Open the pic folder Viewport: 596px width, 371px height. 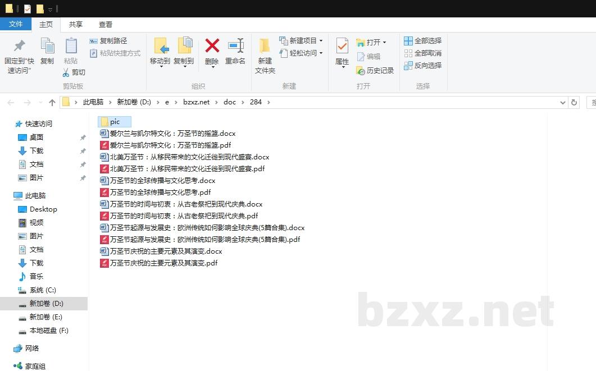coord(114,121)
